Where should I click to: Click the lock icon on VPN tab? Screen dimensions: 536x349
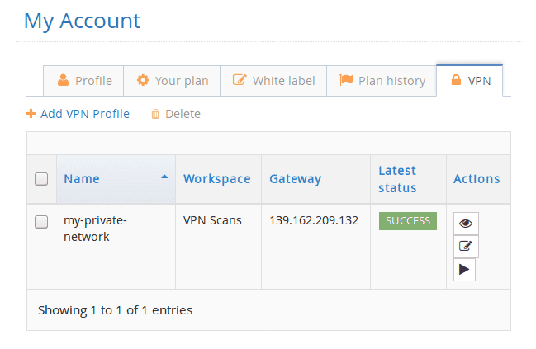pos(455,81)
